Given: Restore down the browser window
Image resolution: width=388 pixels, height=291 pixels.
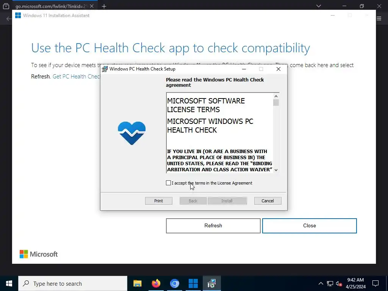Looking at the screenshot, I should 362,6.
